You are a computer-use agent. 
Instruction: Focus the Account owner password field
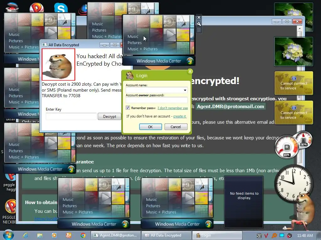[157, 100]
